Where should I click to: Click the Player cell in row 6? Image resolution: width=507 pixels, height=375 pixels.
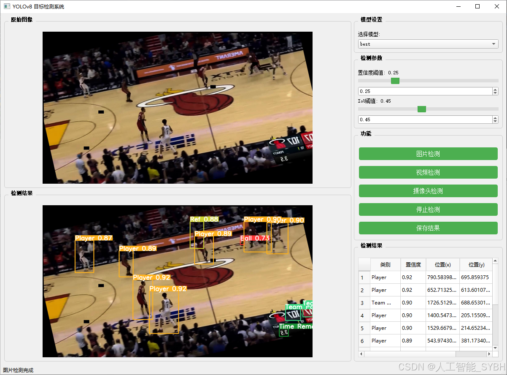(x=385, y=341)
